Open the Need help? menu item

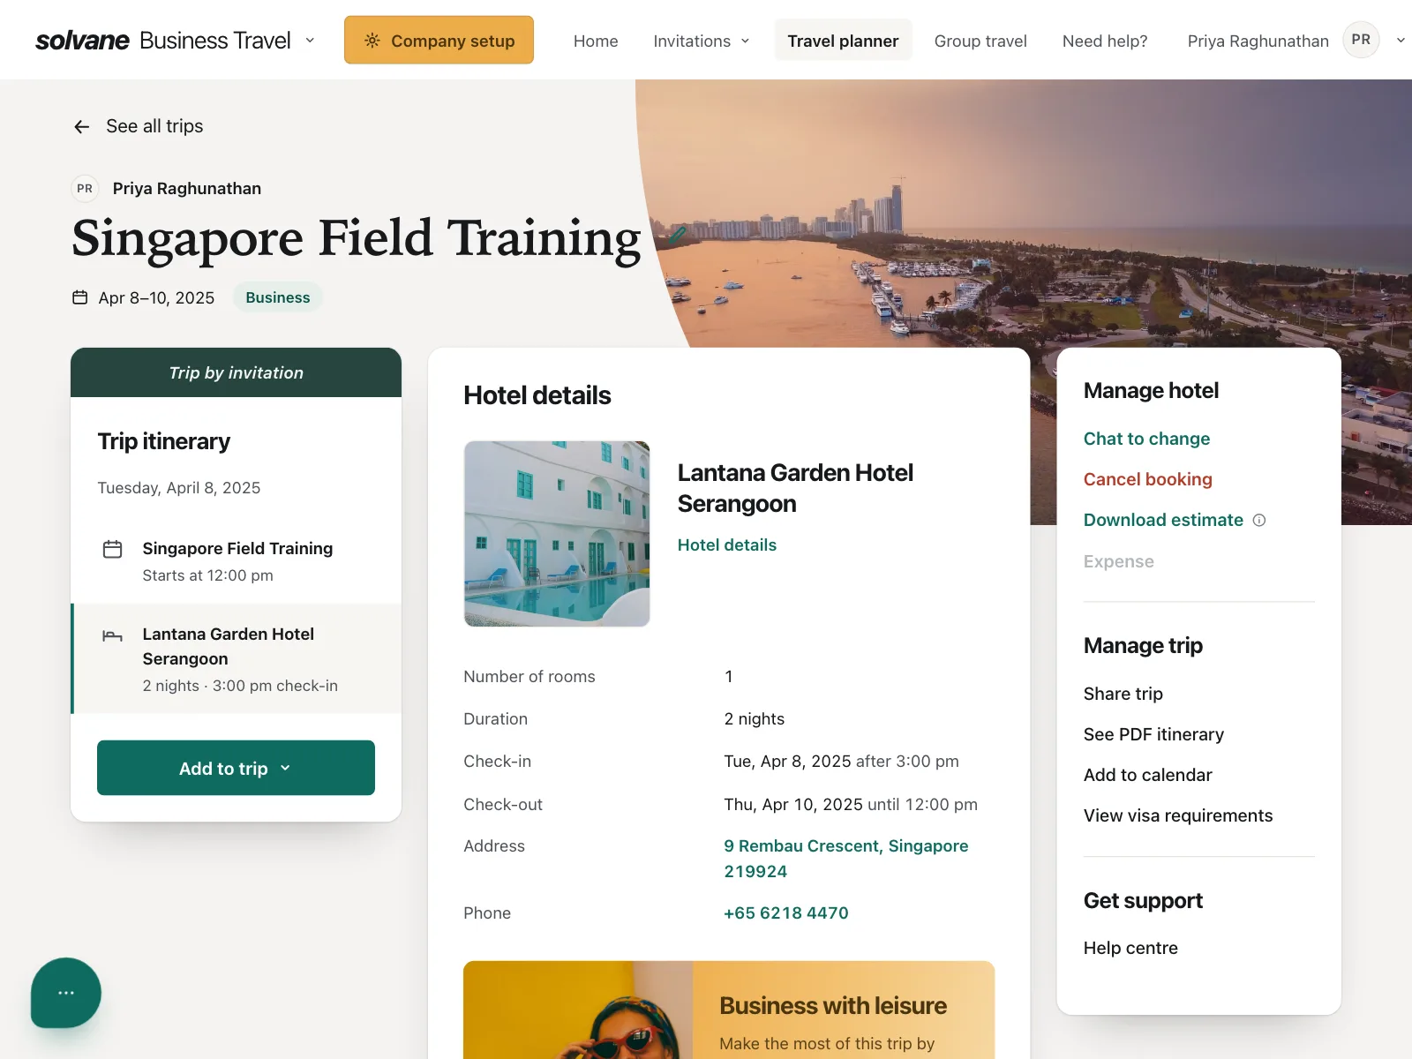point(1105,41)
